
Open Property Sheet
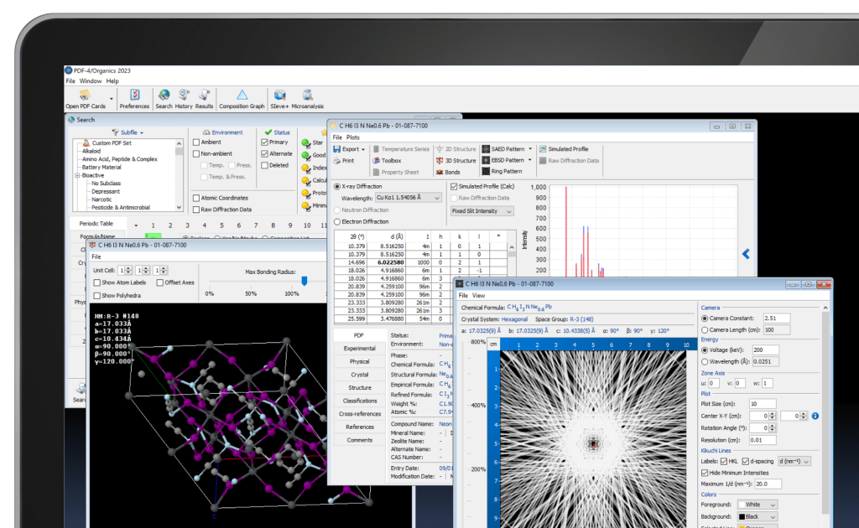coord(396,173)
